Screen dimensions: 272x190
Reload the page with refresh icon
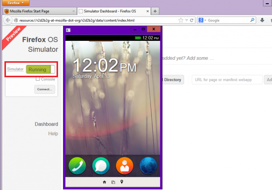pos(192,20)
